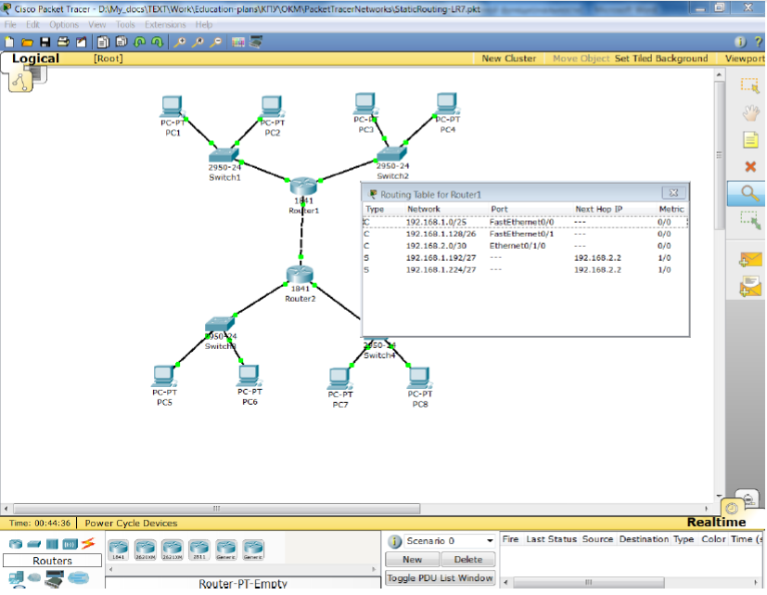
Task: Select the Inspect magnifier tool
Action: (750, 193)
